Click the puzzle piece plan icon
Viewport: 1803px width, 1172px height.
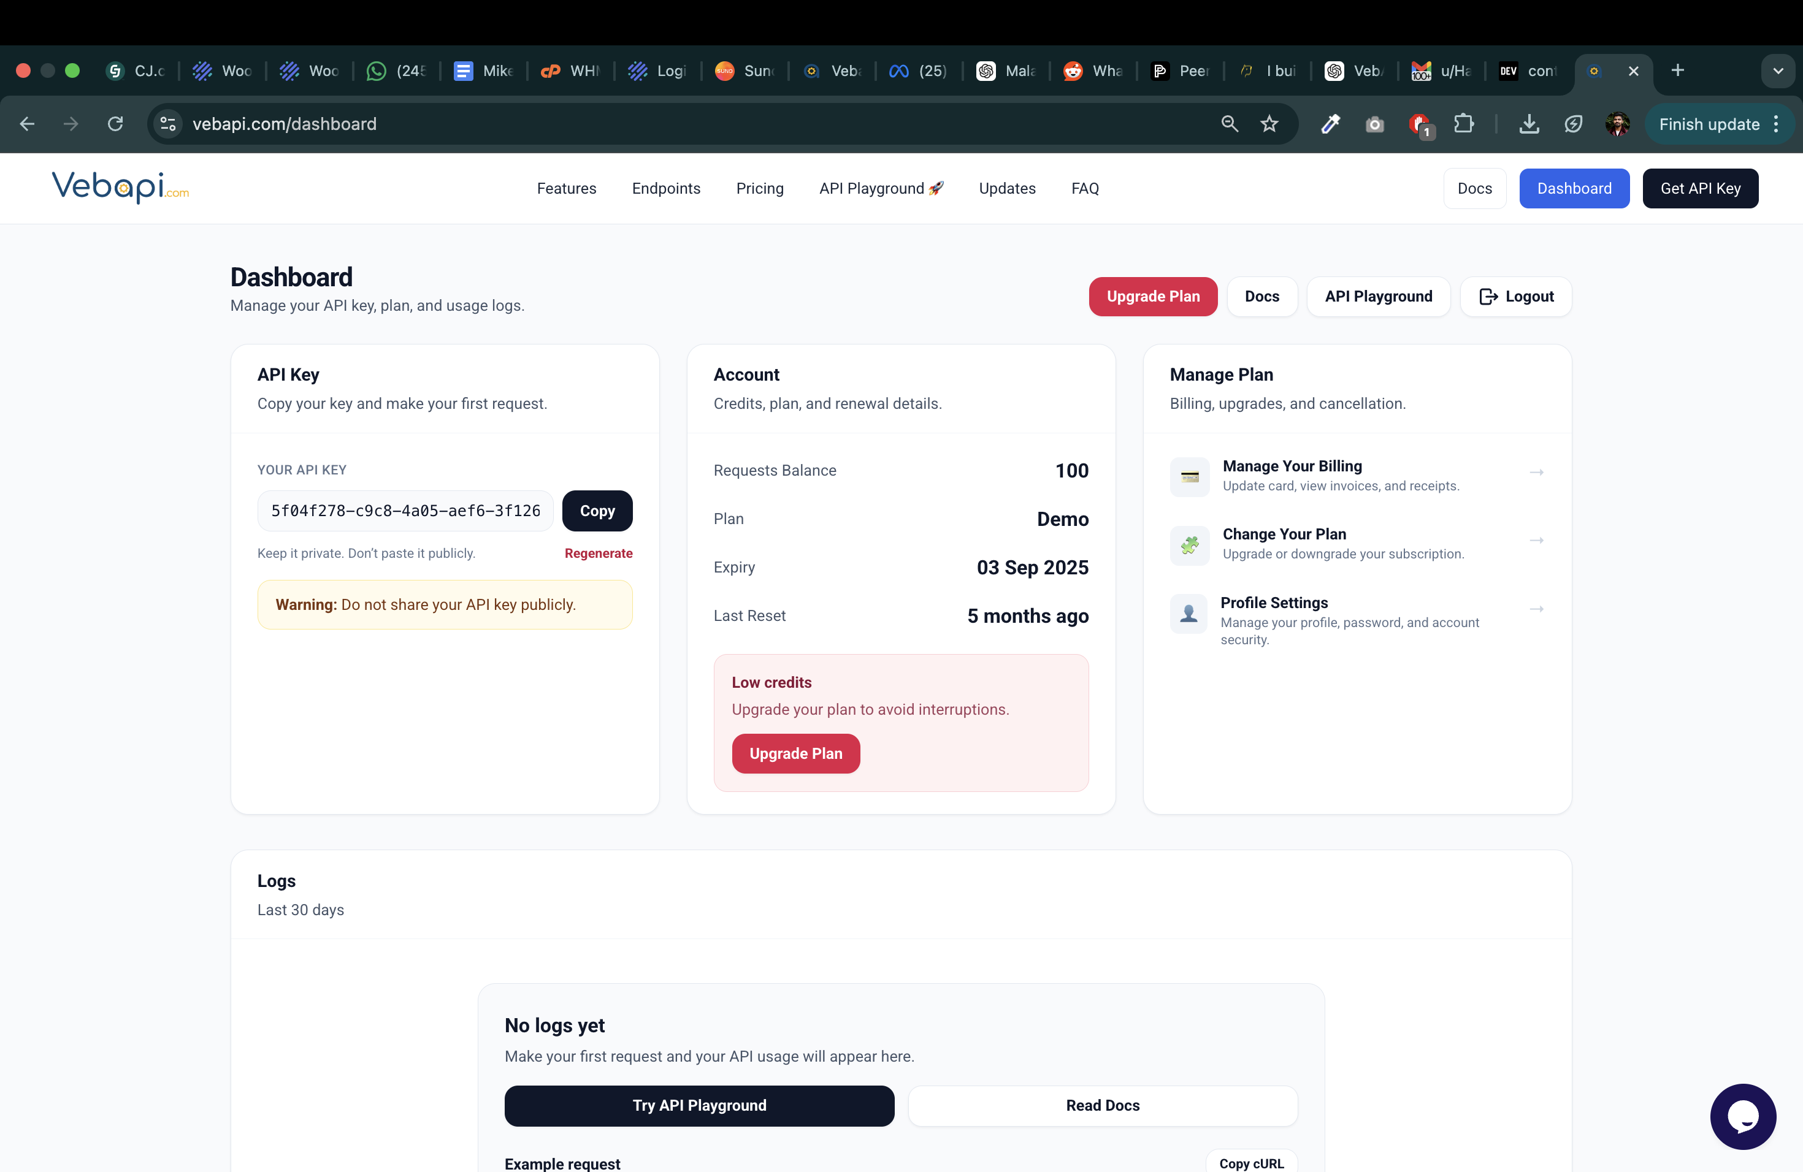click(1189, 545)
